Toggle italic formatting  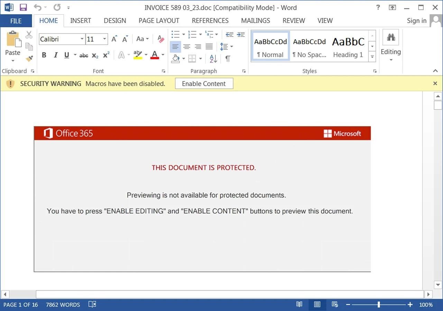pyautogui.click(x=55, y=55)
